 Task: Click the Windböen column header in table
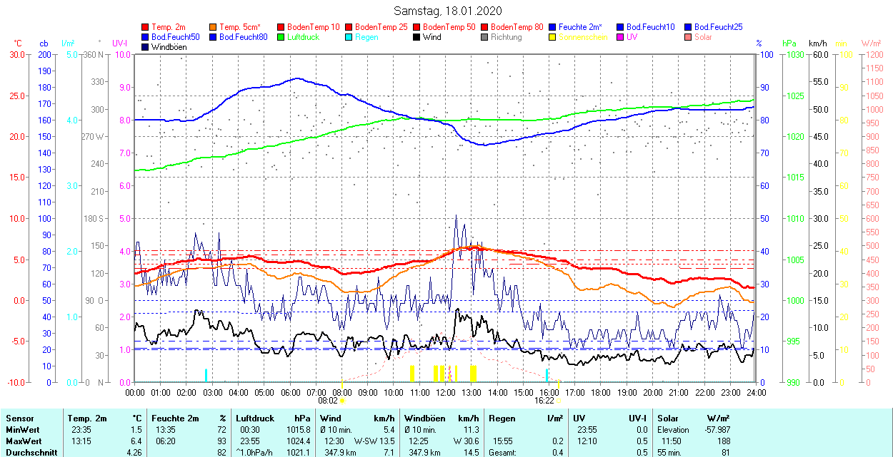(x=424, y=419)
